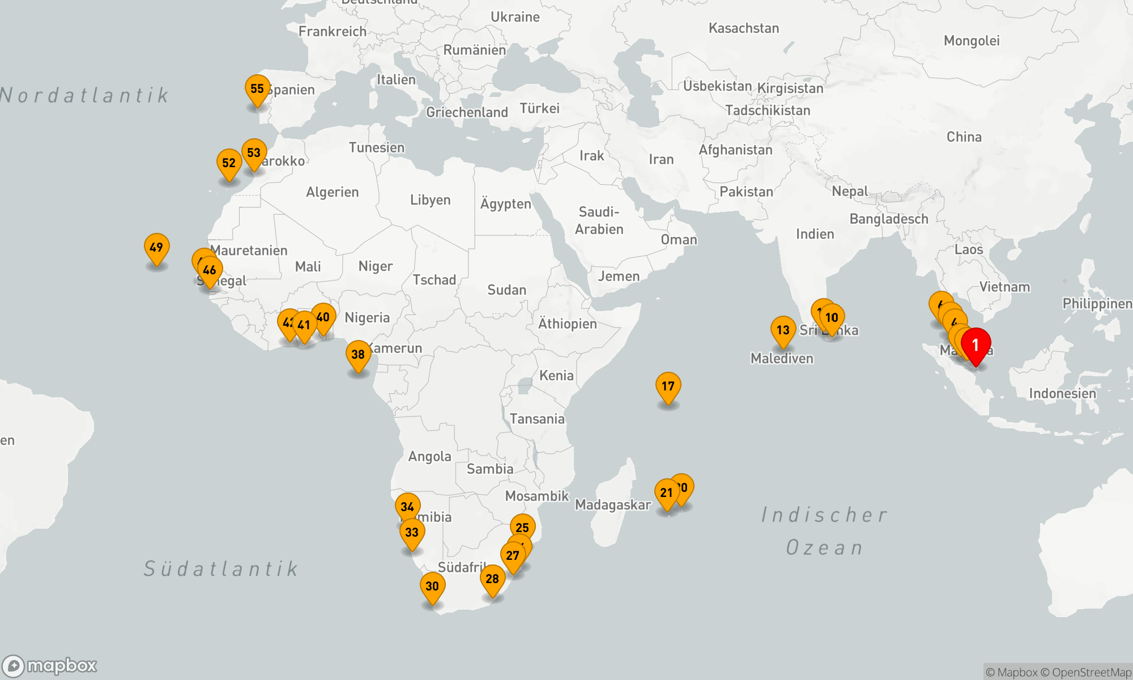Click marker 40 near Nigeria

[x=325, y=317]
